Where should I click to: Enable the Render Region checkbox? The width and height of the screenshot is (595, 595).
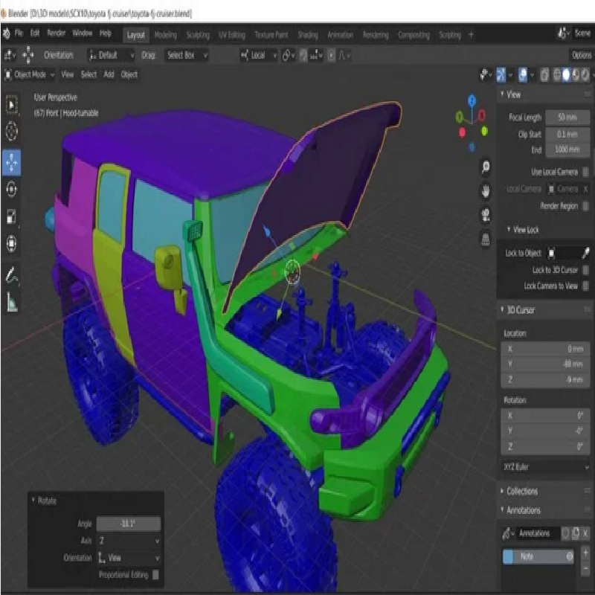point(585,206)
